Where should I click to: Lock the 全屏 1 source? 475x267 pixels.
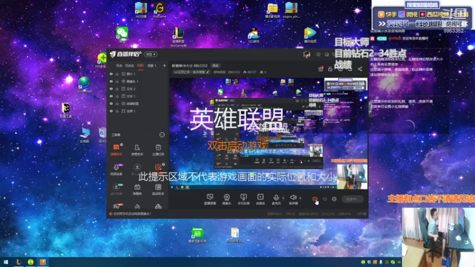pyautogui.click(x=117, y=111)
